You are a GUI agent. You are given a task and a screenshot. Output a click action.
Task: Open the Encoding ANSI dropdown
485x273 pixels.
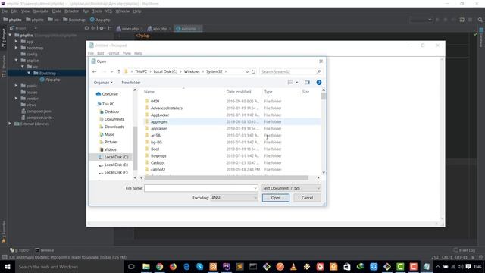234,198
